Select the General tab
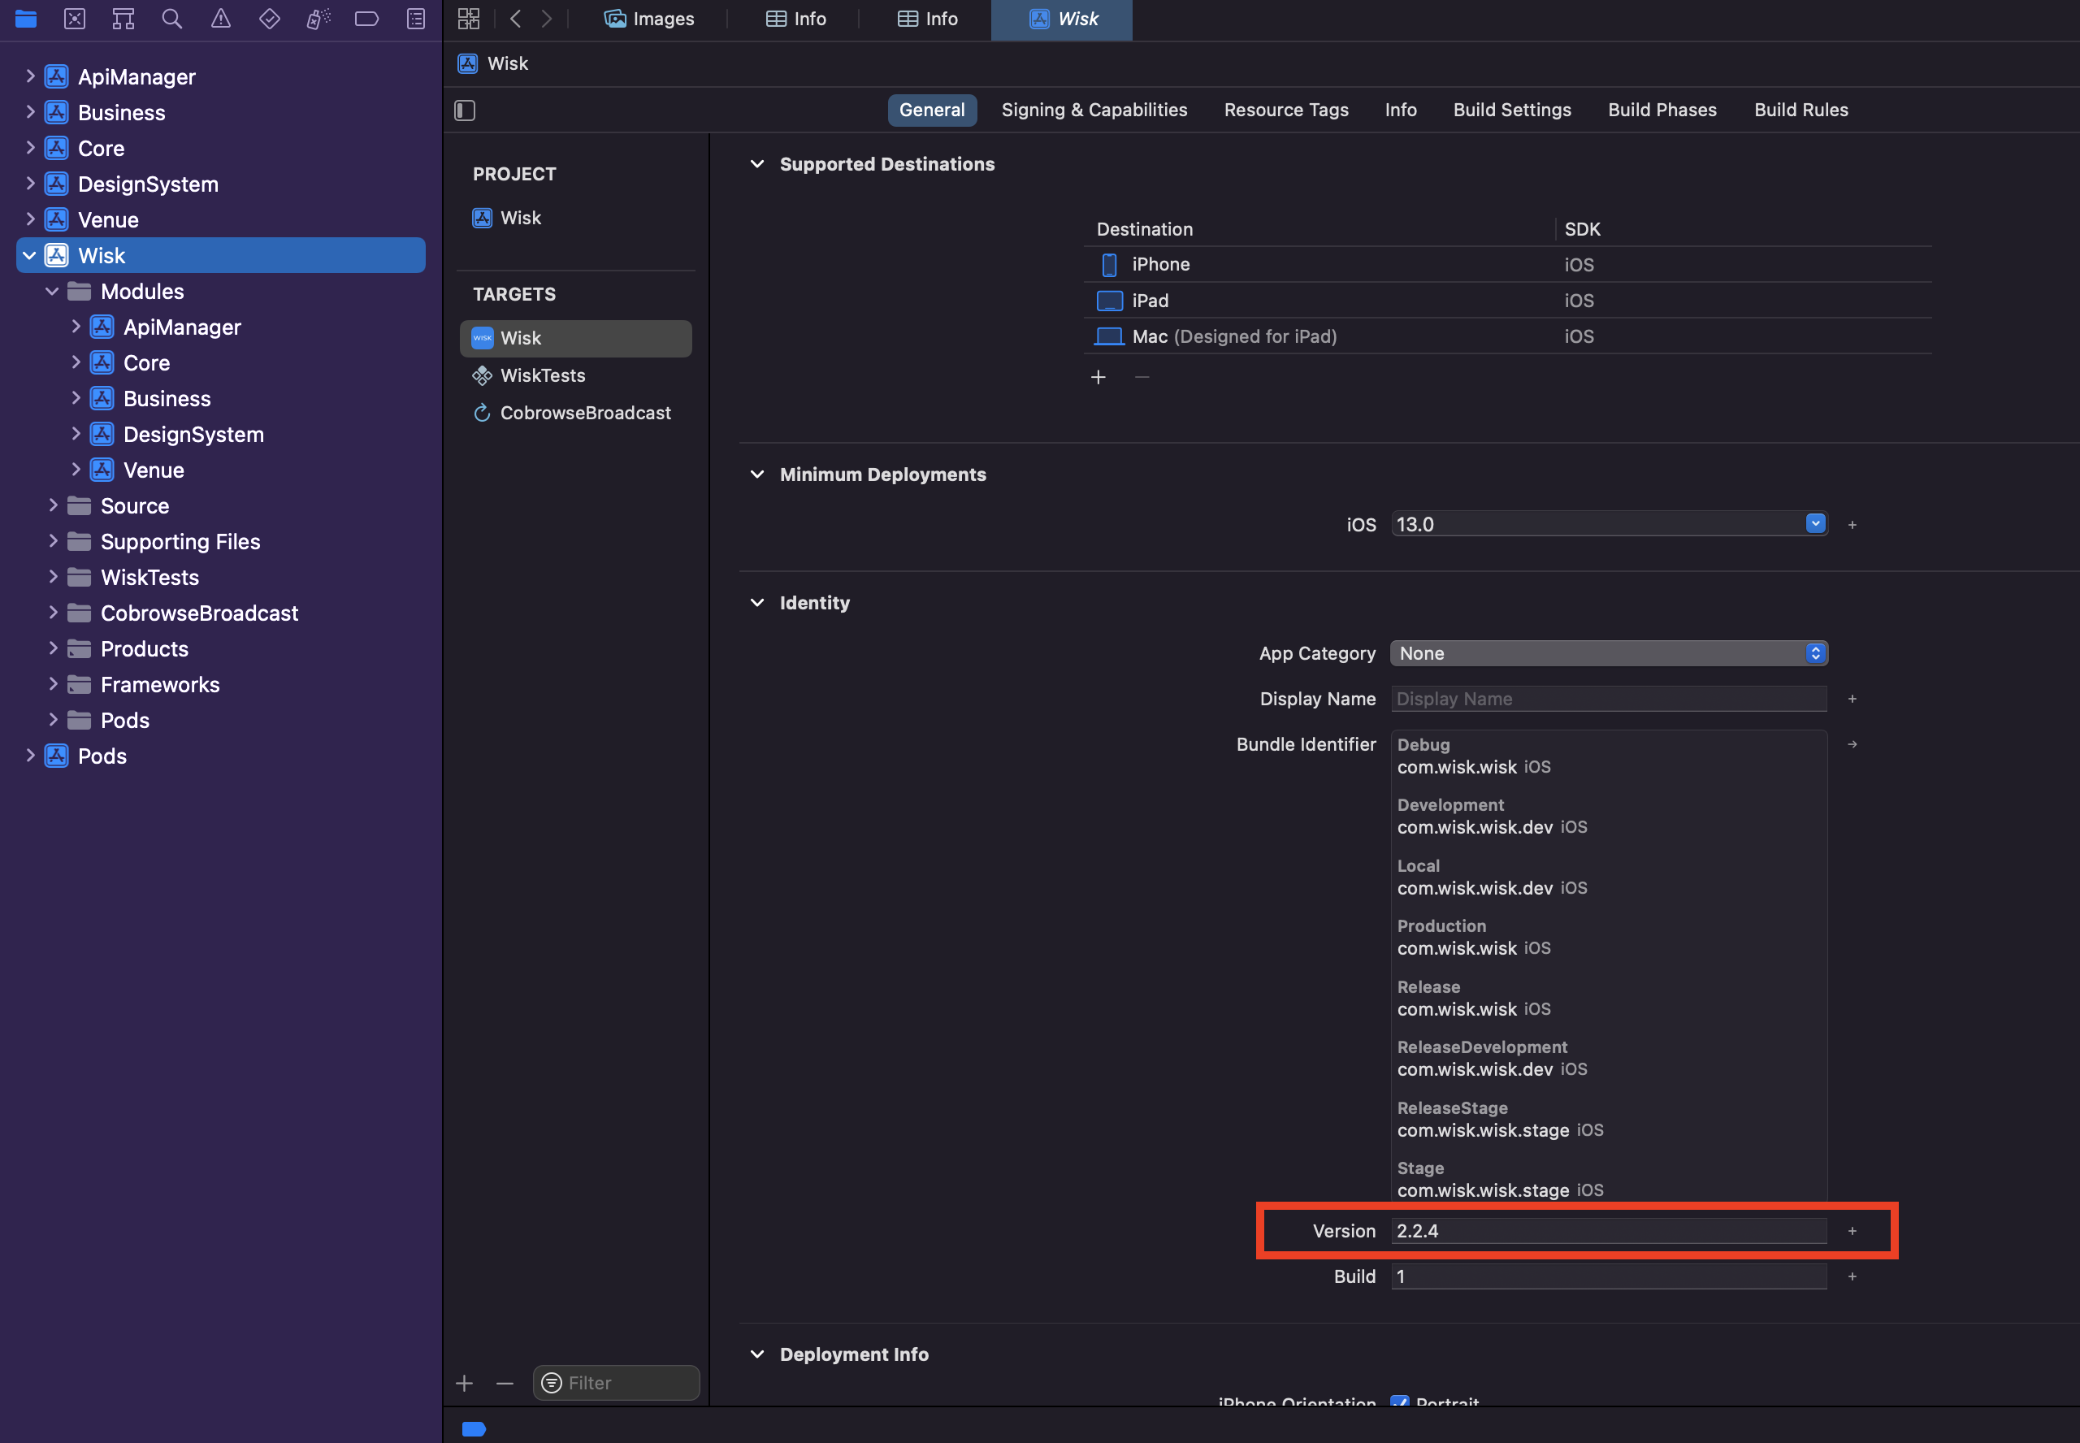Screen dimensions: 2080x1443 coord(932,110)
